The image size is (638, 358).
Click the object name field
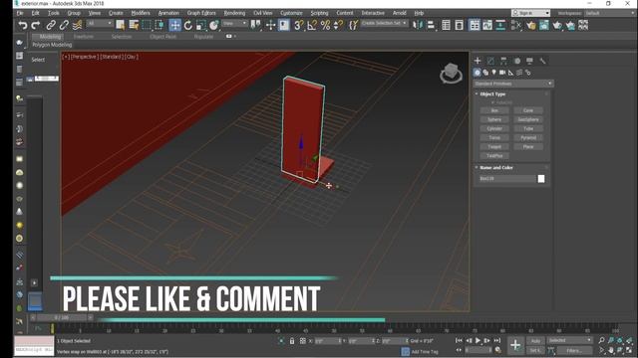click(x=507, y=179)
